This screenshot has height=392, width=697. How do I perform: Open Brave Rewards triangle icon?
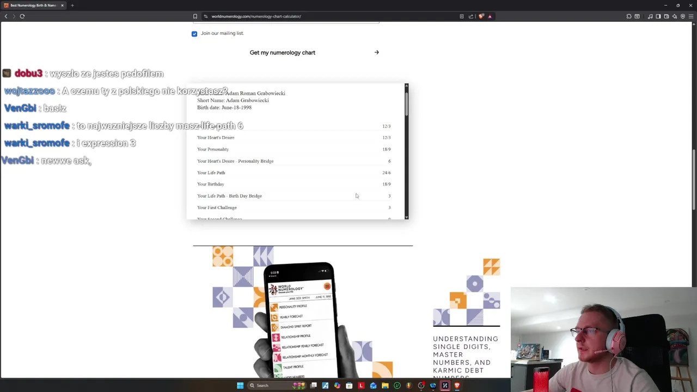(x=490, y=16)
